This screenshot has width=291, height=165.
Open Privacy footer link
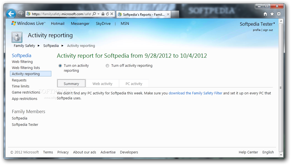click(x=63, y=152)
